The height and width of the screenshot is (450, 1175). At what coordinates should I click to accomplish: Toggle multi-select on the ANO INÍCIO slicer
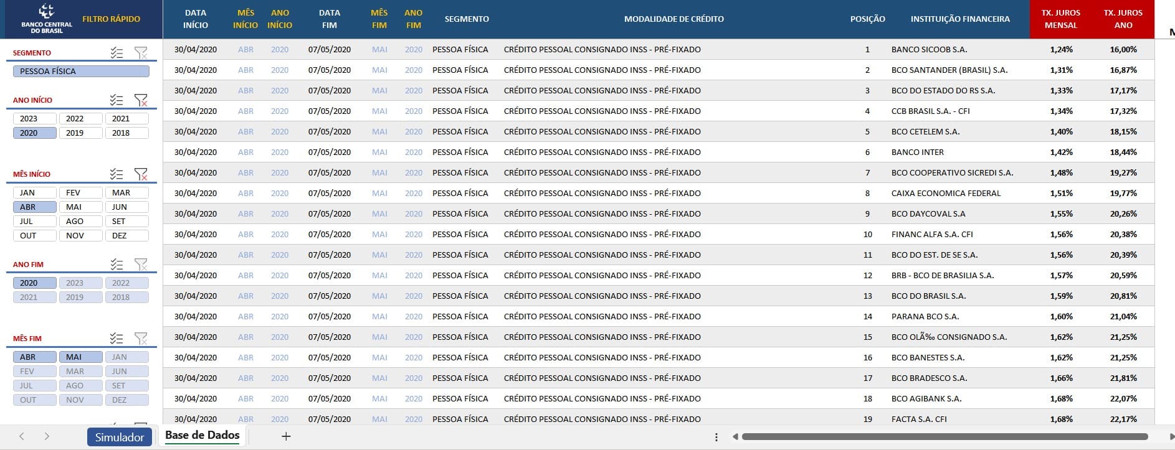click(x=117, y=100)
